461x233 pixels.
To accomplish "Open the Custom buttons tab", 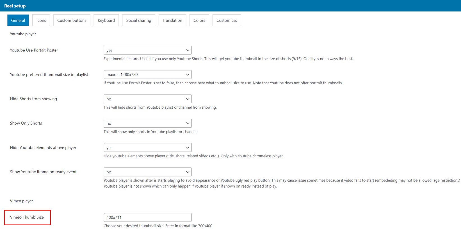I will 72,20.
